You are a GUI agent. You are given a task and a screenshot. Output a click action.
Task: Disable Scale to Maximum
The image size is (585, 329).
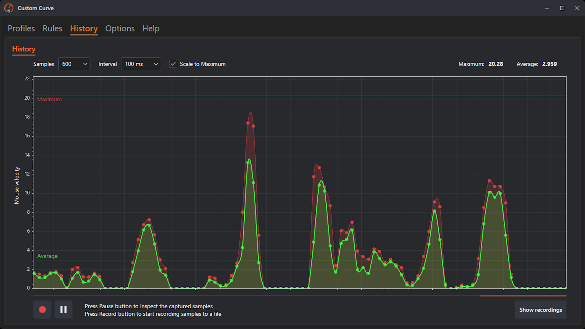click(173, 64)
